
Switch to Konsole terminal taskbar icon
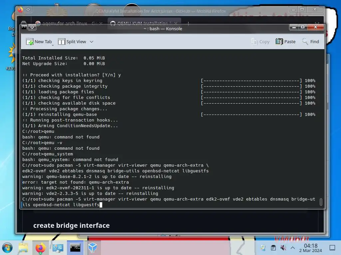coord(75,248)
